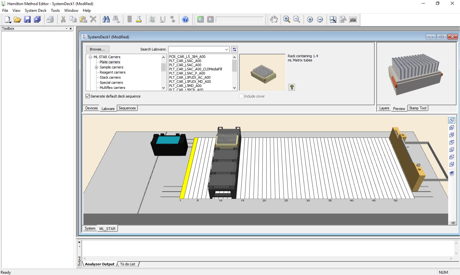Click labware list scrollbar down arrow
460x275 pixels.
(x=234, y=88)
